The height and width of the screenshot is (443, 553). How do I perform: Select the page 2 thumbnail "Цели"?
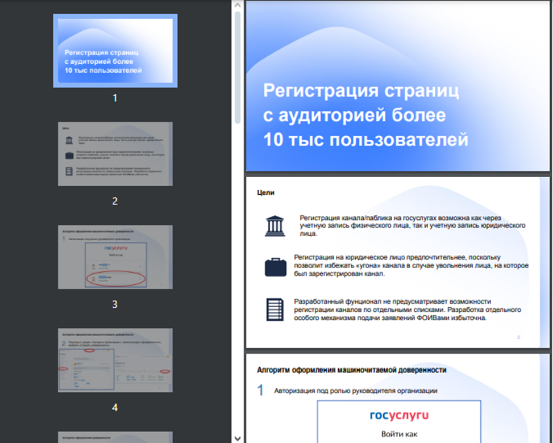tap(115, 154)
